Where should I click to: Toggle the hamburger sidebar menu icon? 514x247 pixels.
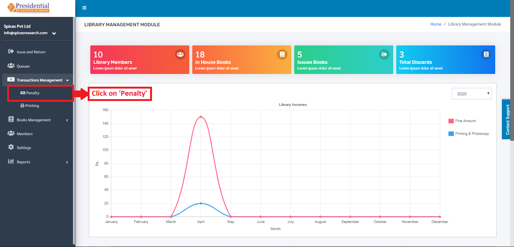tap(84, 8)
